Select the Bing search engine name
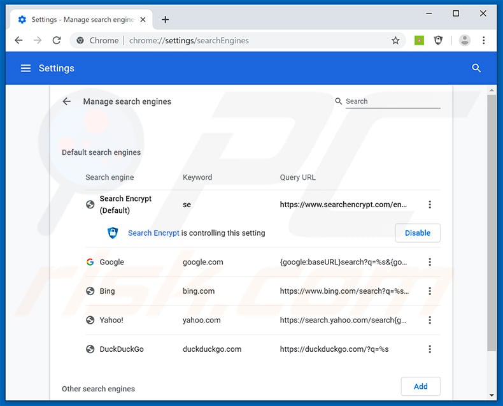The width and height of the screenshot is (503, 406). tap(107, 291)
